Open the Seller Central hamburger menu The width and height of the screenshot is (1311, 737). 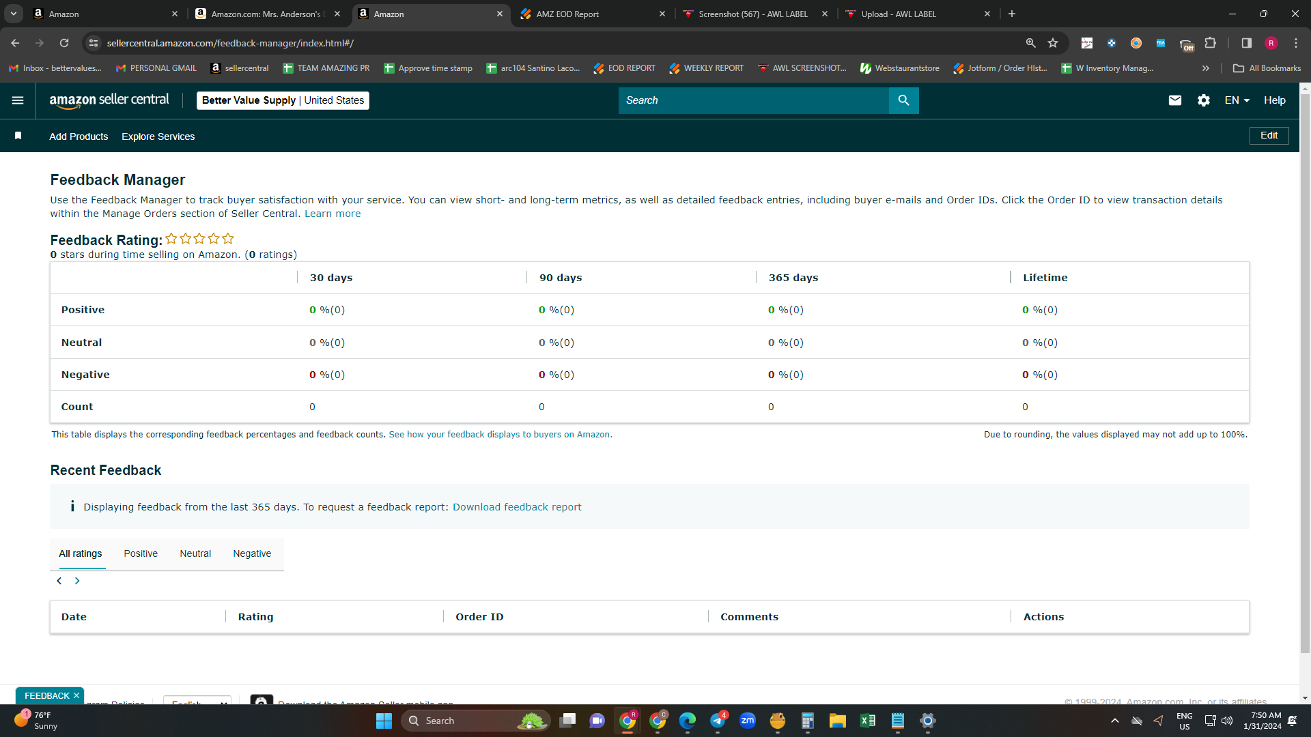(18, 100)
